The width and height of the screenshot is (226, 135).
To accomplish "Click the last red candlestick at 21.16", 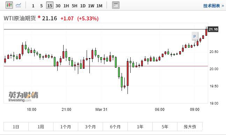I will click(206, 32).
